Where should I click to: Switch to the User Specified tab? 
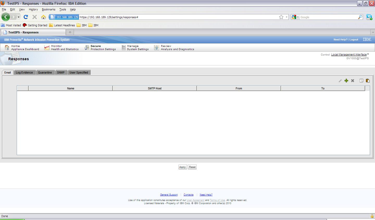click(79, 72)
